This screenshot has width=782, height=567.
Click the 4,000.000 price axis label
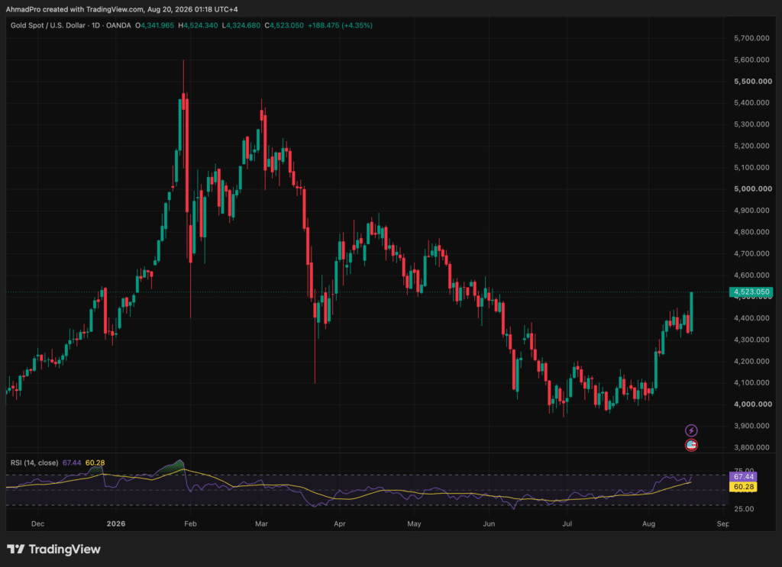click(x=752, y=404)
